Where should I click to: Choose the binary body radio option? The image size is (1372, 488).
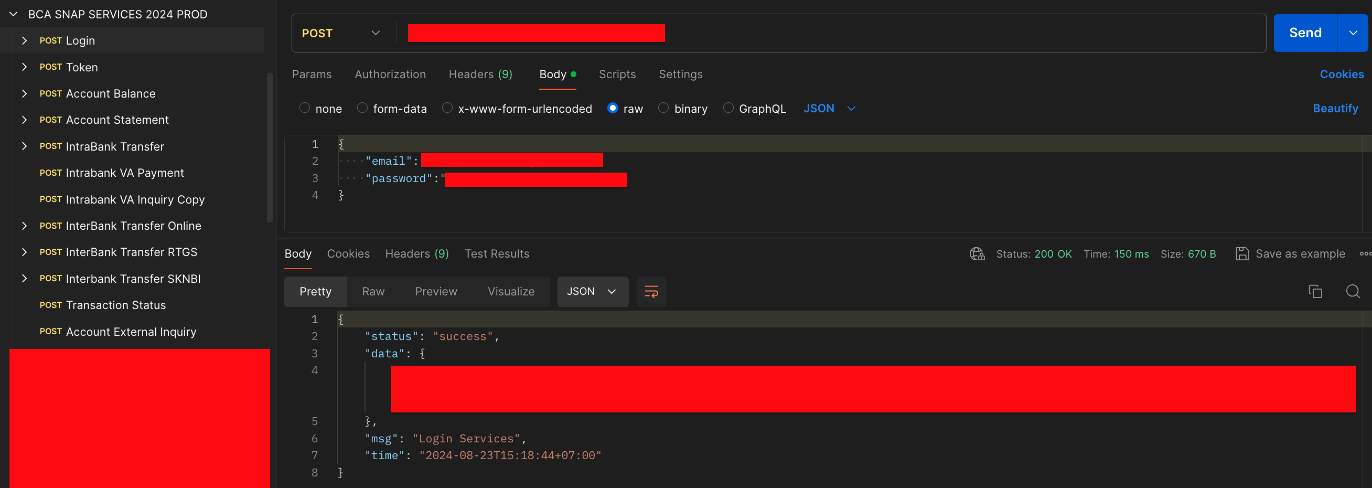click(x=663, y=108)
